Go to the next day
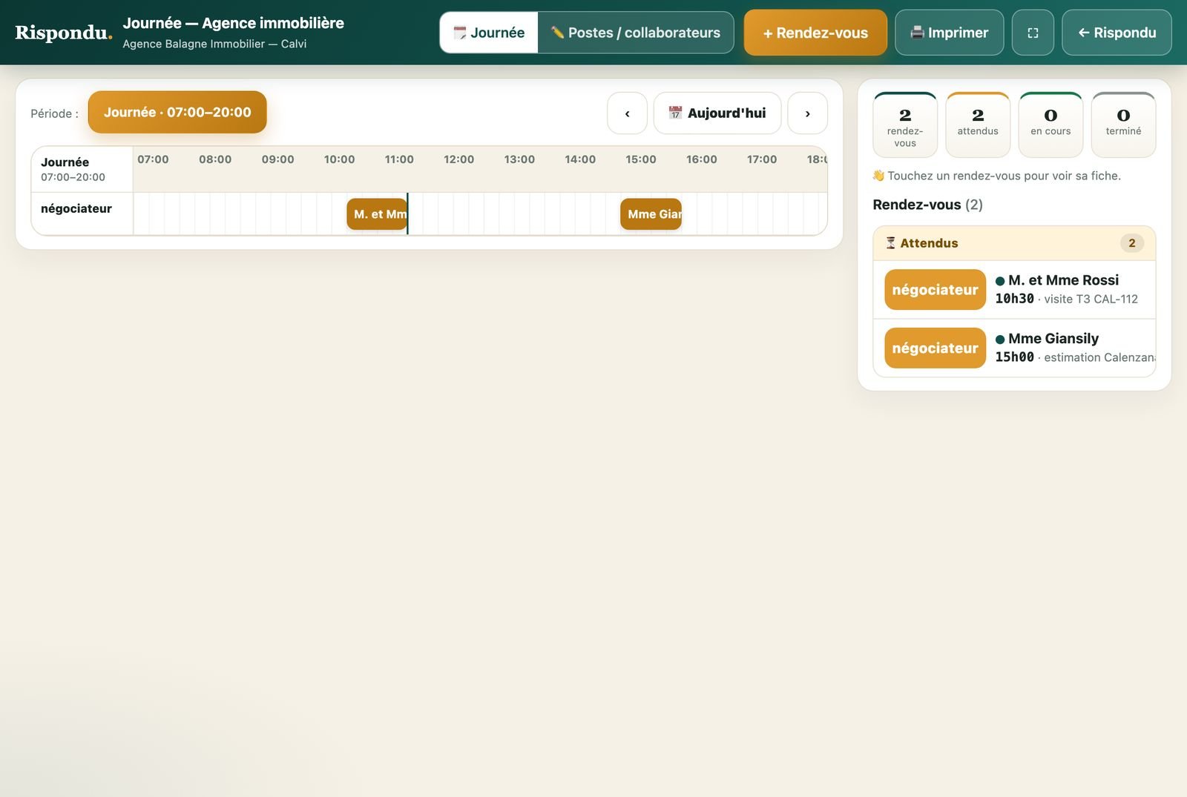Viewport: 1187px width, 797px height. coord(807,113)
